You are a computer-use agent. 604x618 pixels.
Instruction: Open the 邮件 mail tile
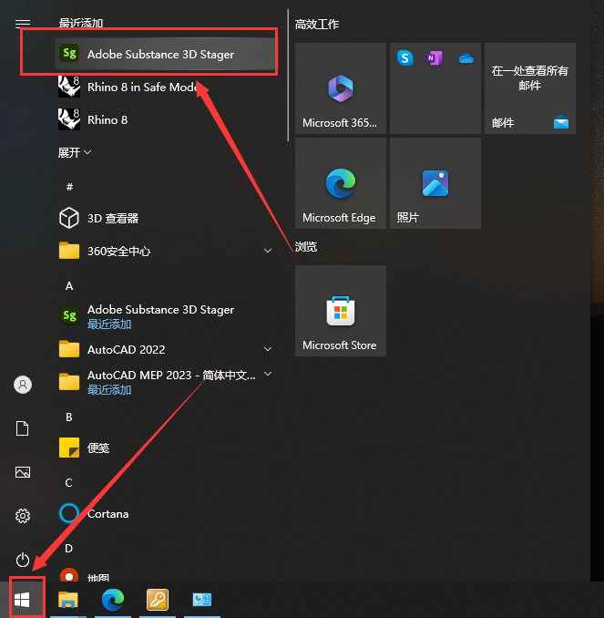pos(530,88)
